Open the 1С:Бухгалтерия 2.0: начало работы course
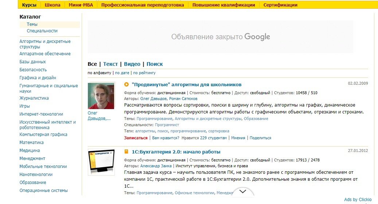Screen dimensions: 378x204 [176, 152]
